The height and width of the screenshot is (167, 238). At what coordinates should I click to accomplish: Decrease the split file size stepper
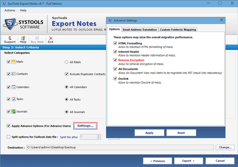(x=99, y=138)
